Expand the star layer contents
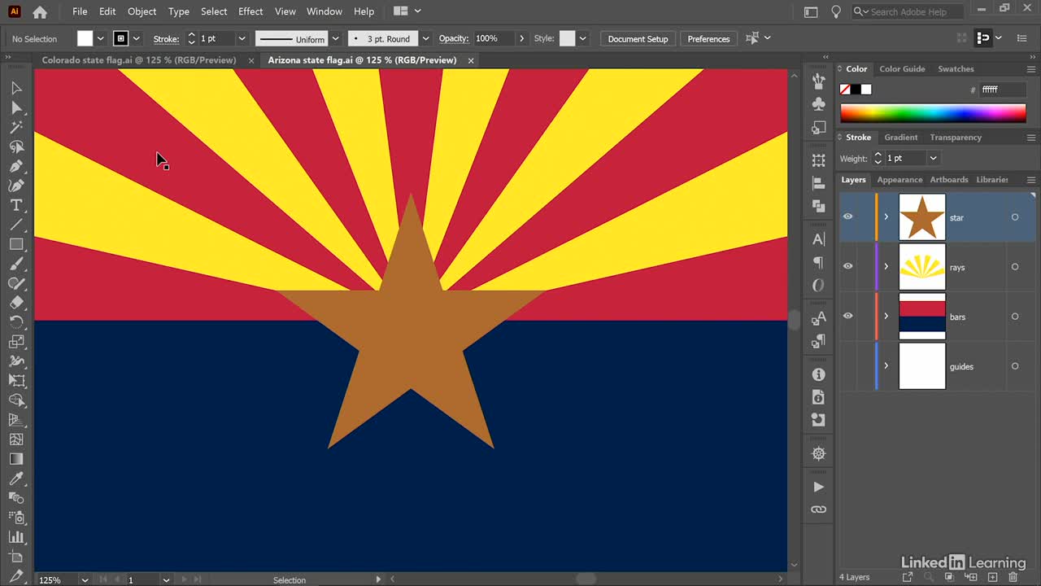The height and width of the screenshot is (586, 1041). pos(886,217)
